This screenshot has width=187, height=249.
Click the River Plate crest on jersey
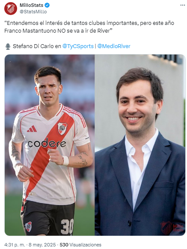[x=62, y=128]
